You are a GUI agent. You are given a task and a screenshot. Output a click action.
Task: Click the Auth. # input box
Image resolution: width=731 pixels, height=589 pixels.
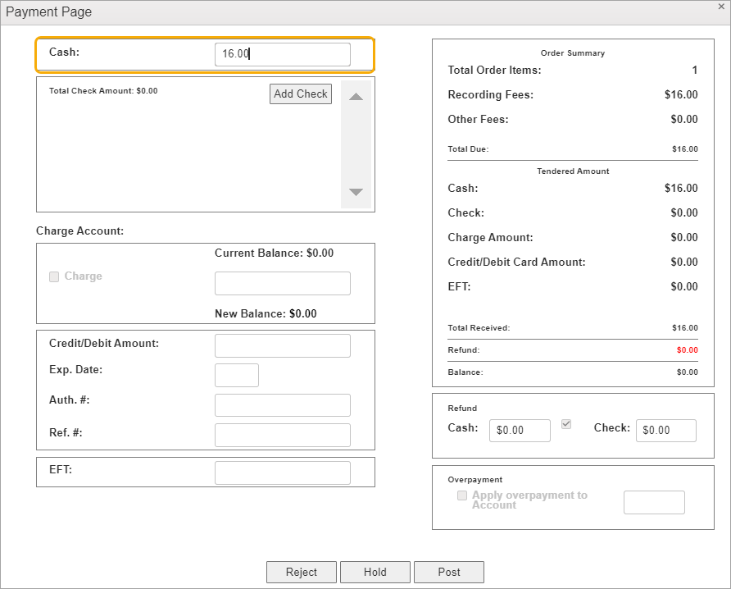tap(282, 405)
